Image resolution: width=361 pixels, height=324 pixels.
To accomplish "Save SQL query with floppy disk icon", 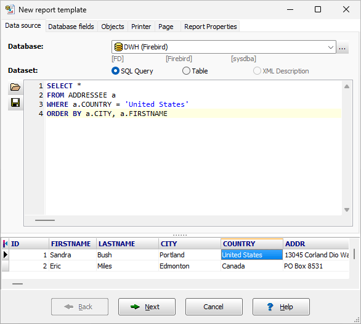I will (15, 102).
